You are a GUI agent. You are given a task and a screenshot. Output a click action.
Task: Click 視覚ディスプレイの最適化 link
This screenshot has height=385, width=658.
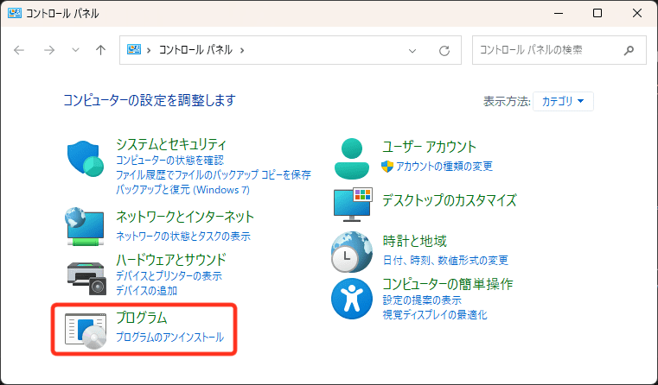(435, 314)
